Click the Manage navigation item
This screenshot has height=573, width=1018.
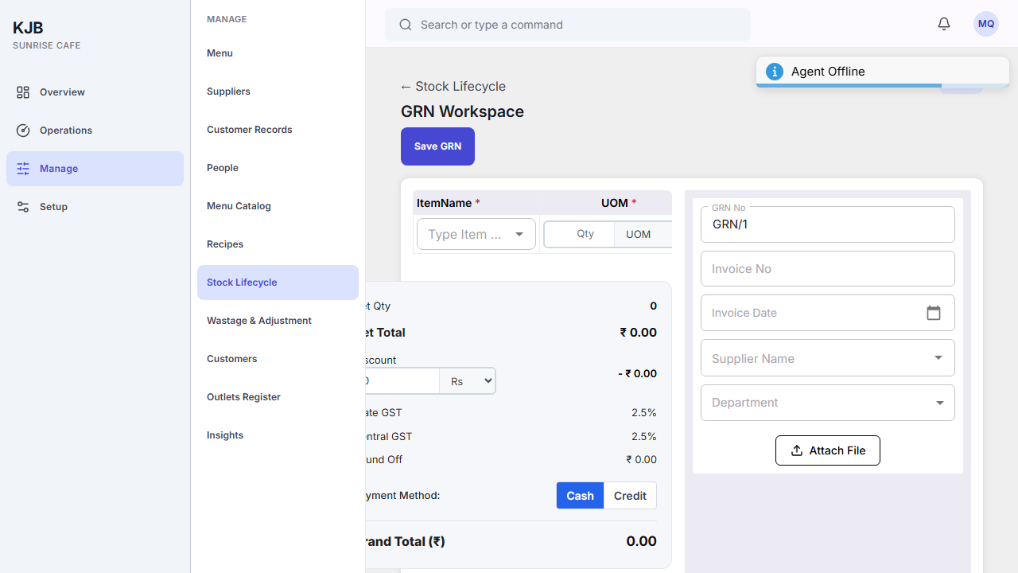pos(95,169)
